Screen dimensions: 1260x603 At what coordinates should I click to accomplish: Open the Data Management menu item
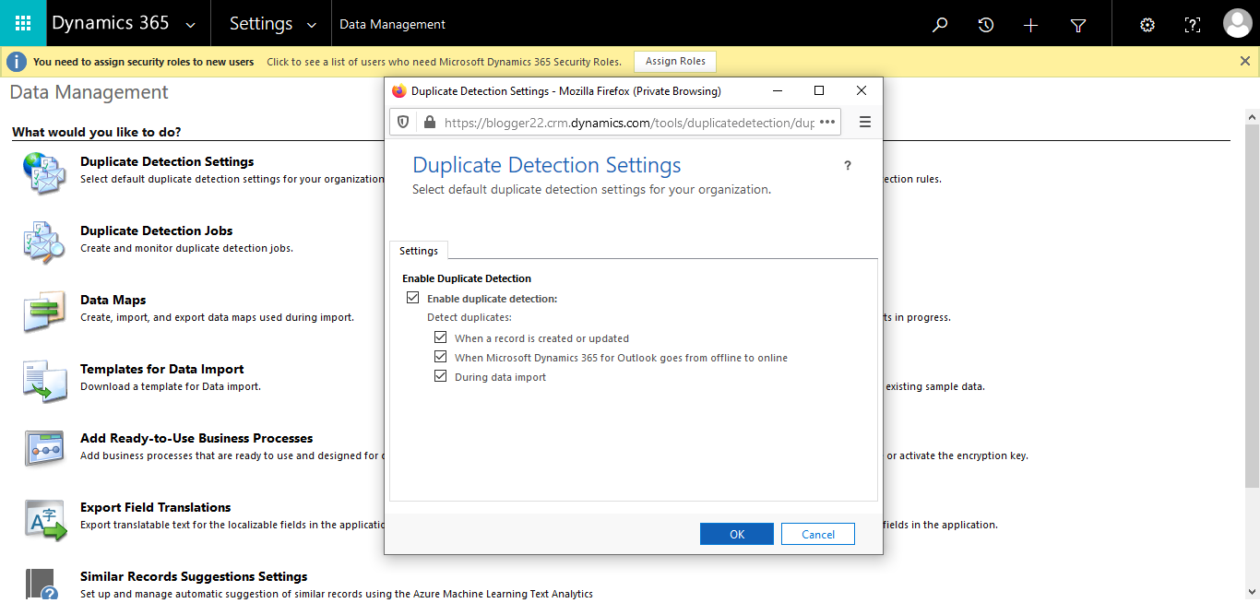(x=392, y=23)
